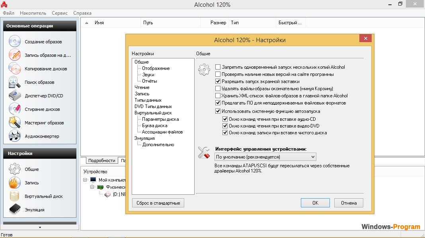Uncheck Использовать системную функцию автозапуска

pyautogui.click(x=218, y=111)
